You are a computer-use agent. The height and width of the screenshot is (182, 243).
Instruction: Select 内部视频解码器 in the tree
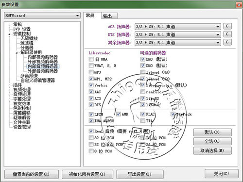[43, 57]
